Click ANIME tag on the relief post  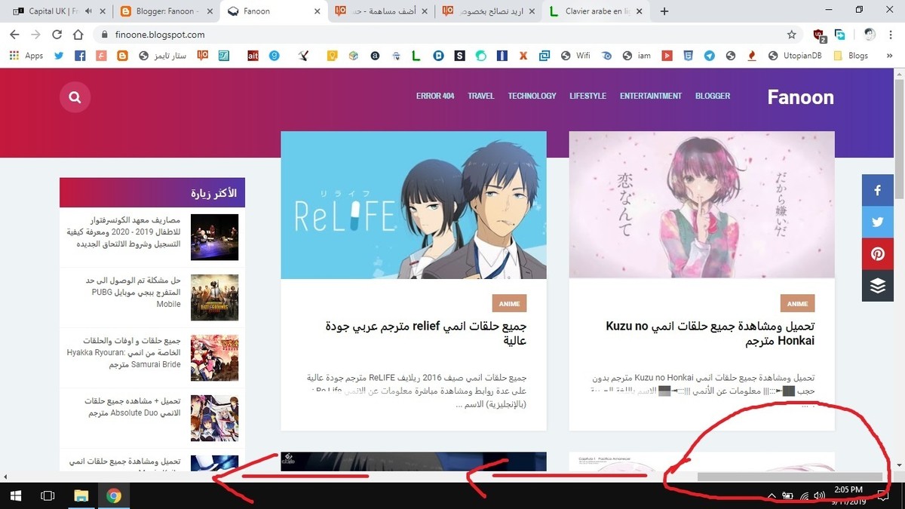coord(509,303)
